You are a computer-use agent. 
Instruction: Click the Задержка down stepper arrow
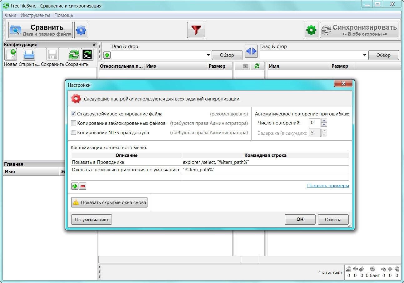[x=324, y=135]
